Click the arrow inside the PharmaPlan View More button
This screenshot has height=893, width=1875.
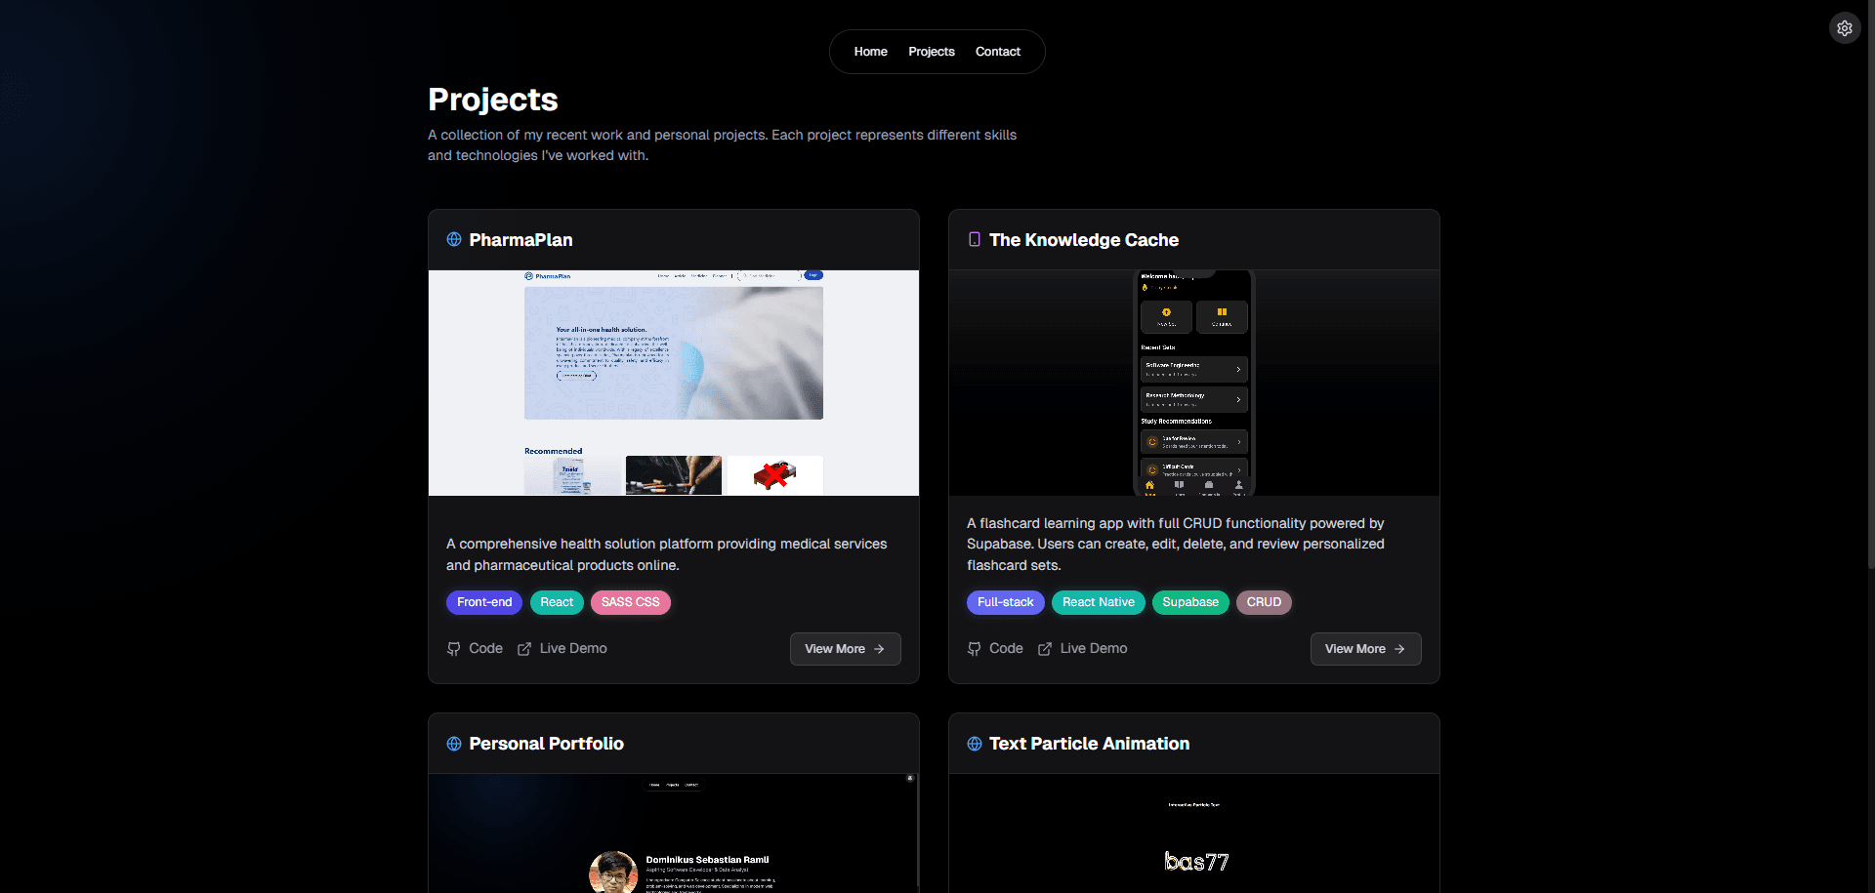pyautogui.click(x=877, y=648)
